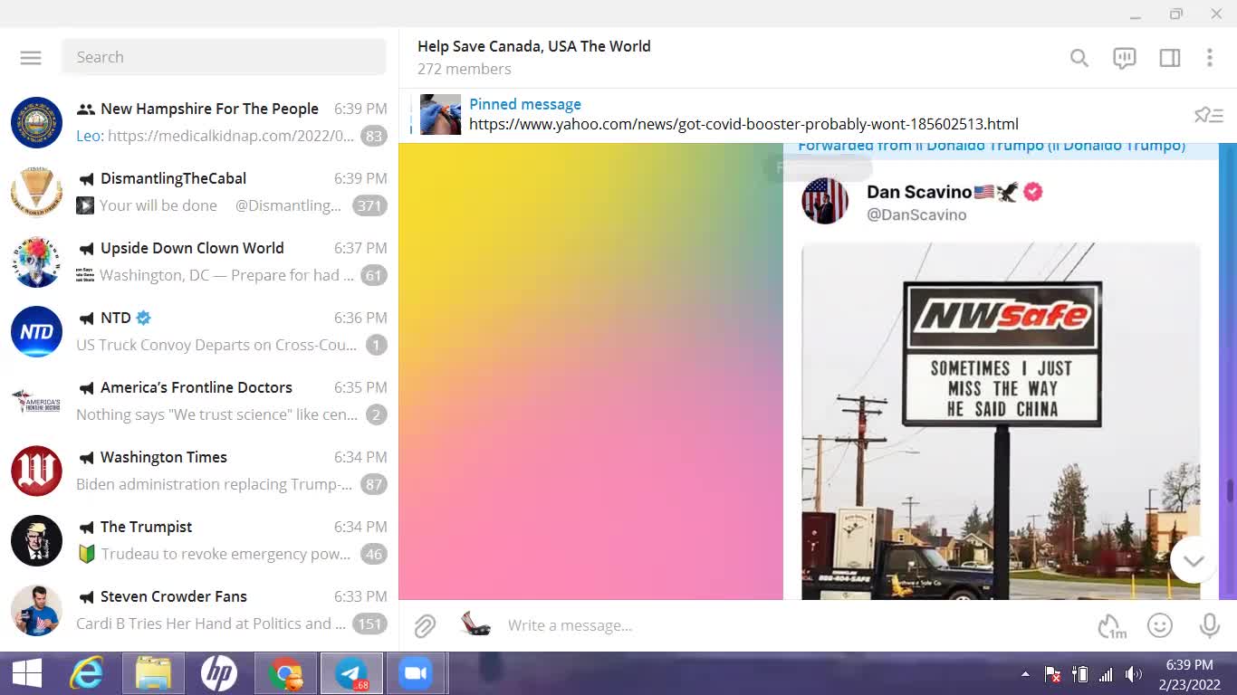Click the 83 unread badge
The height and width of the screenshot is (695, 1237).
(x=373, y=136)
